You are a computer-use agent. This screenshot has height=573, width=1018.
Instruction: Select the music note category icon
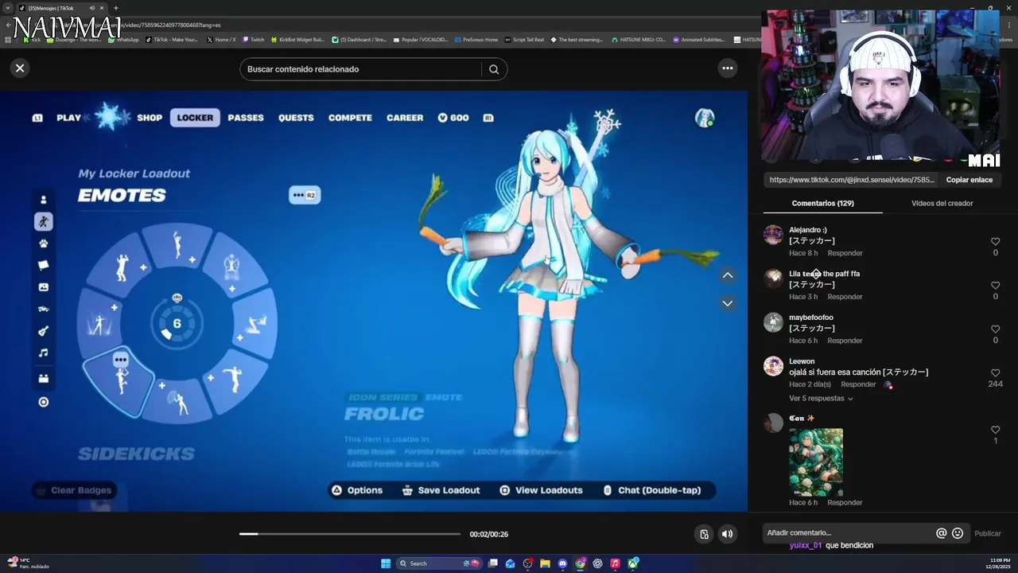(44, 353)
